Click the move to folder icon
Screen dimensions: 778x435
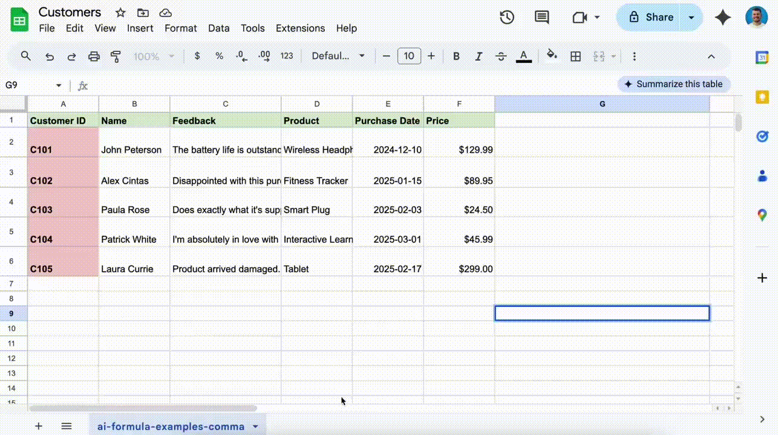(143, 13)
